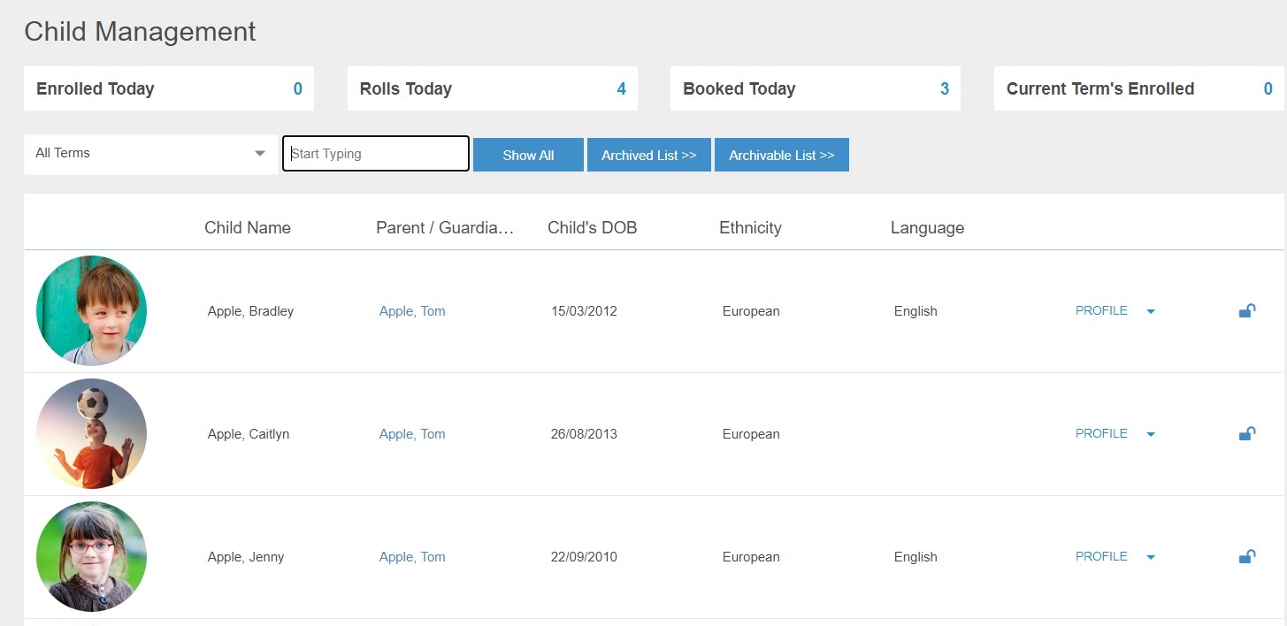This screenshot has height=626, width=1287.
Task: Click the Language column header
Action: (927, 227)
